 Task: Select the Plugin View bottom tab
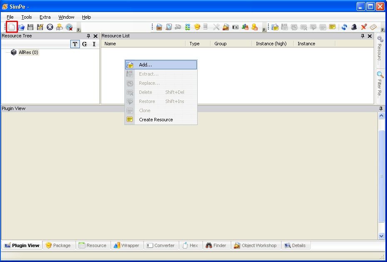(22, 245)
